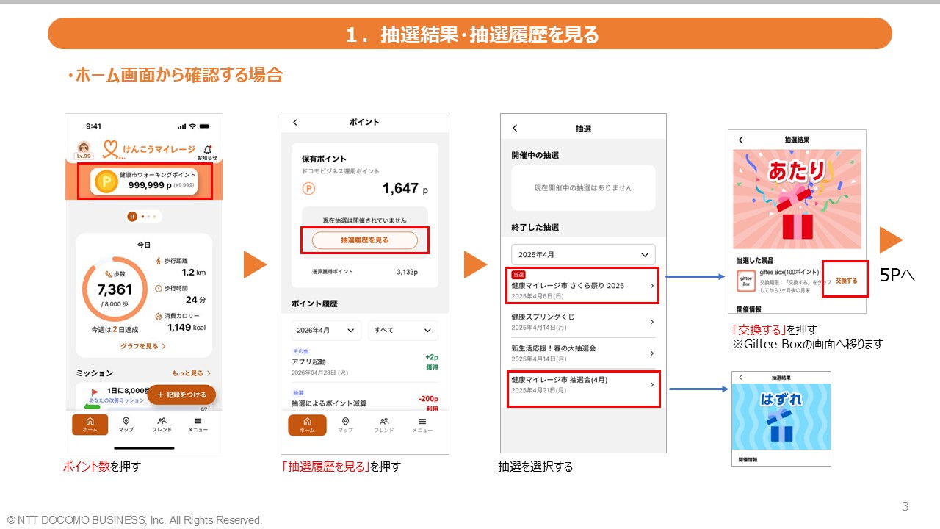Click the あたり prize banner image
Image resolution: width=940 pixels, height=529 pixels.
click(797, 199)
